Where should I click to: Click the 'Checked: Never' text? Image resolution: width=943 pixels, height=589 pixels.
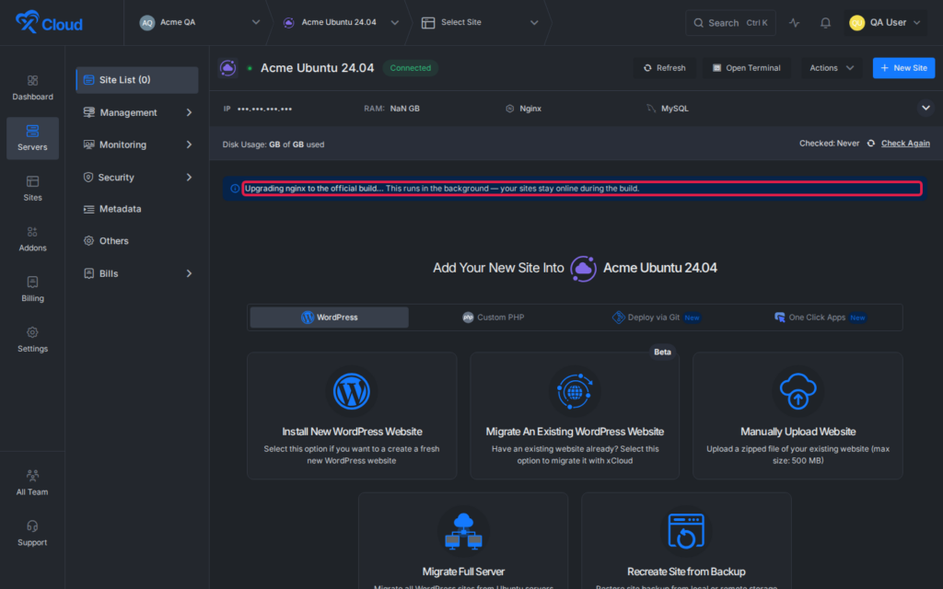[829, 143]
